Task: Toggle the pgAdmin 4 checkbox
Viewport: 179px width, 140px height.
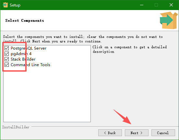Action: (x=6, y=53)
